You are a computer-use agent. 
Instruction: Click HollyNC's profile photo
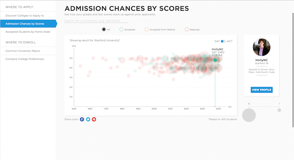tap(262, 47)
